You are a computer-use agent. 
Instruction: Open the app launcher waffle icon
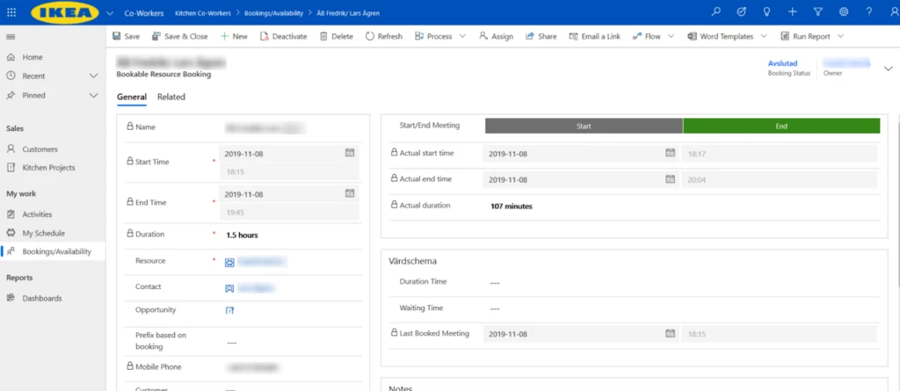pyautogui.click(x=11, y=12)
